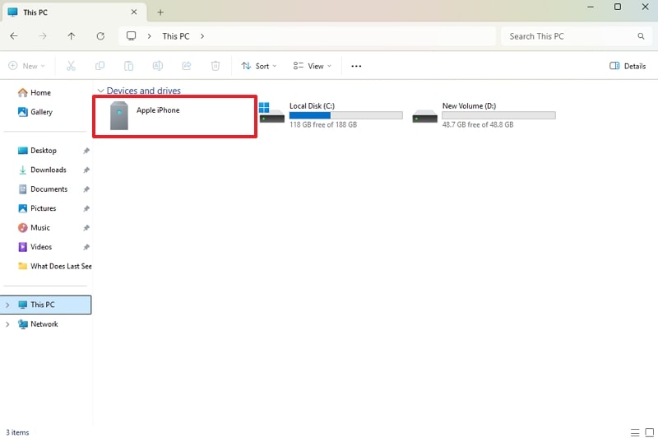Click chevron before This PC in address bar
Screen dimensions: 658x438
click(149, 36)
